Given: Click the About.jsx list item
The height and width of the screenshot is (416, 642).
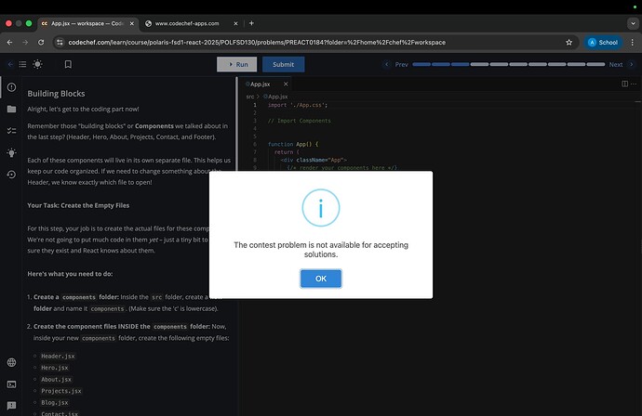Looking at the screenshot, I should (x=56, y=379).
